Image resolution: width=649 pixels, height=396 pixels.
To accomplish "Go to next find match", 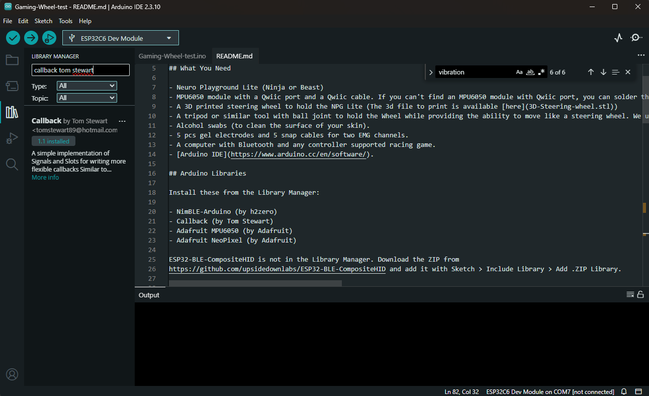I will (x=603, y=72).
